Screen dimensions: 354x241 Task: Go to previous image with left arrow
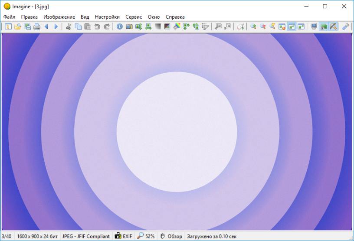(46, 27)
